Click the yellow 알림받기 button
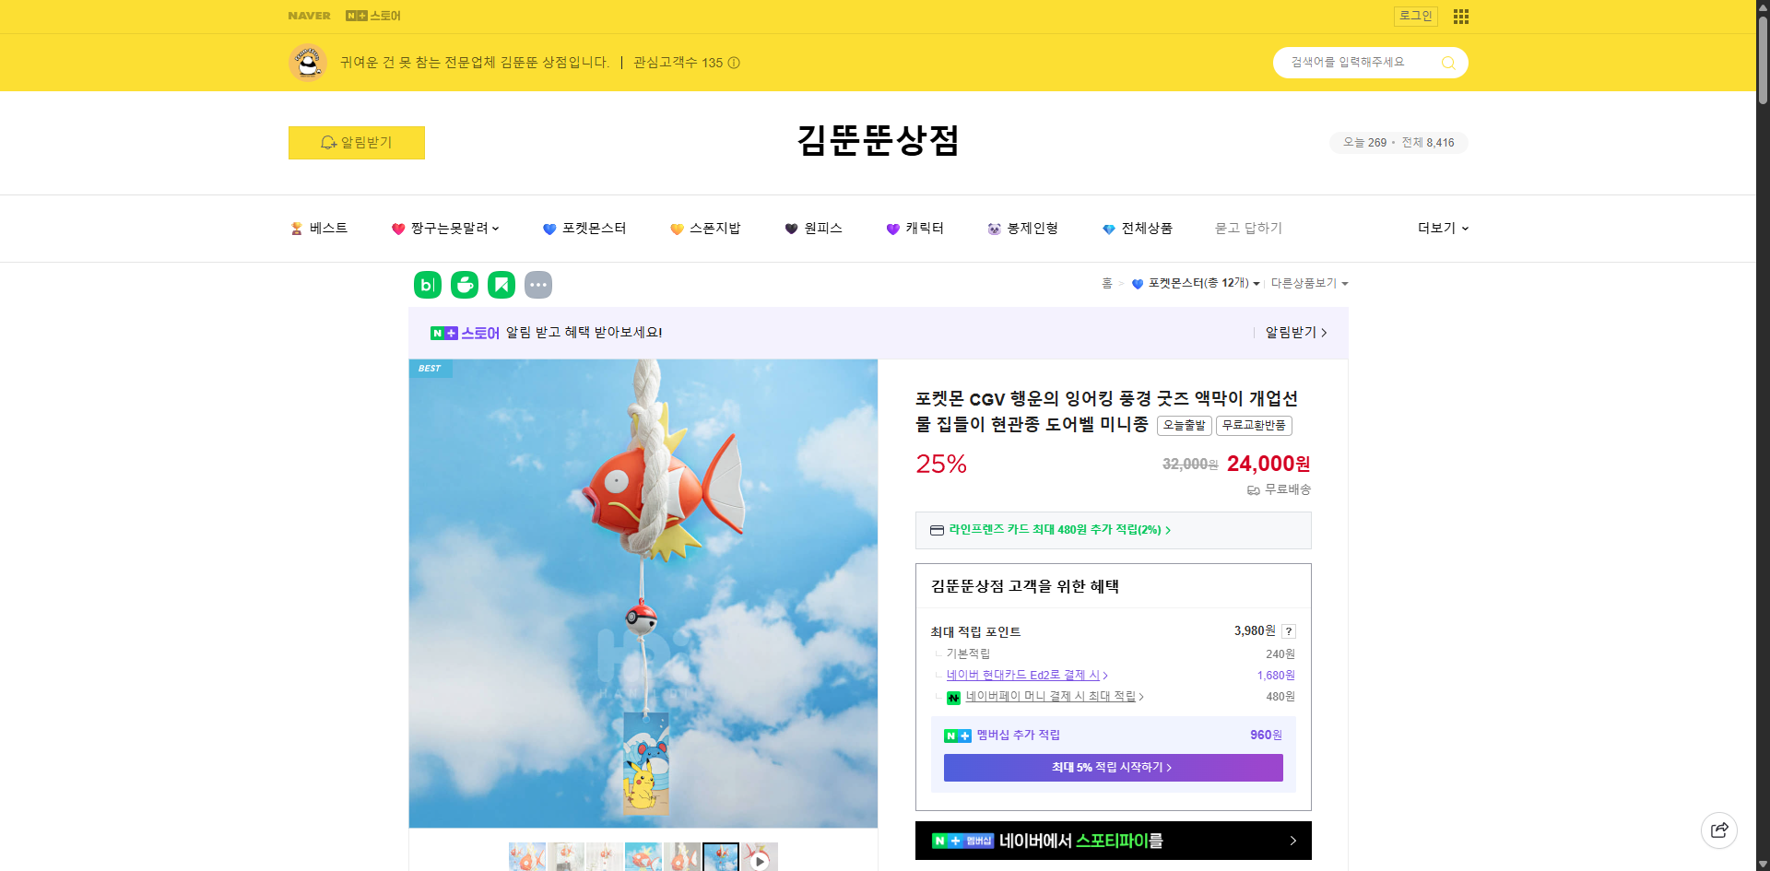Screen dimensions: 1770x871 pyautogui.click(x=357, y=143)
